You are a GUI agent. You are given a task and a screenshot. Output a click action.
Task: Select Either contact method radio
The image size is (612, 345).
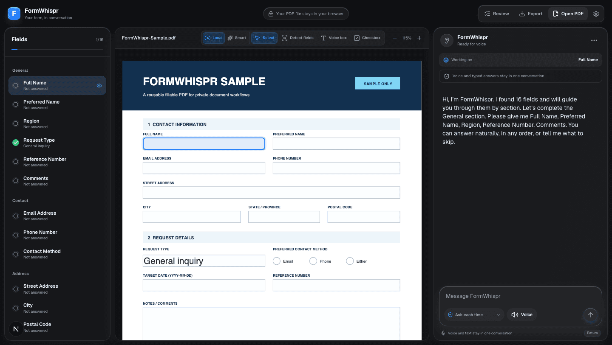350,261
